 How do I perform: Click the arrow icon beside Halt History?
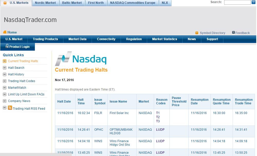[x=5, y=74]
